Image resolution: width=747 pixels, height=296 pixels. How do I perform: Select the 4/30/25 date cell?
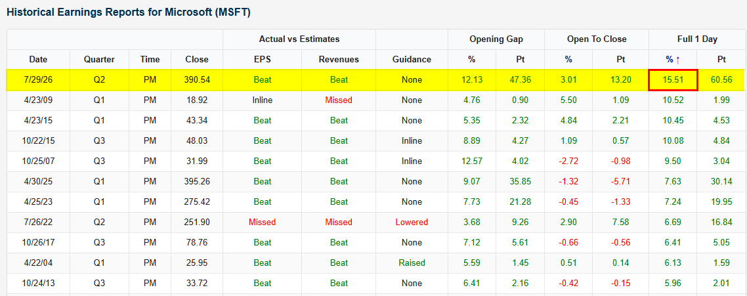(38, 182)
